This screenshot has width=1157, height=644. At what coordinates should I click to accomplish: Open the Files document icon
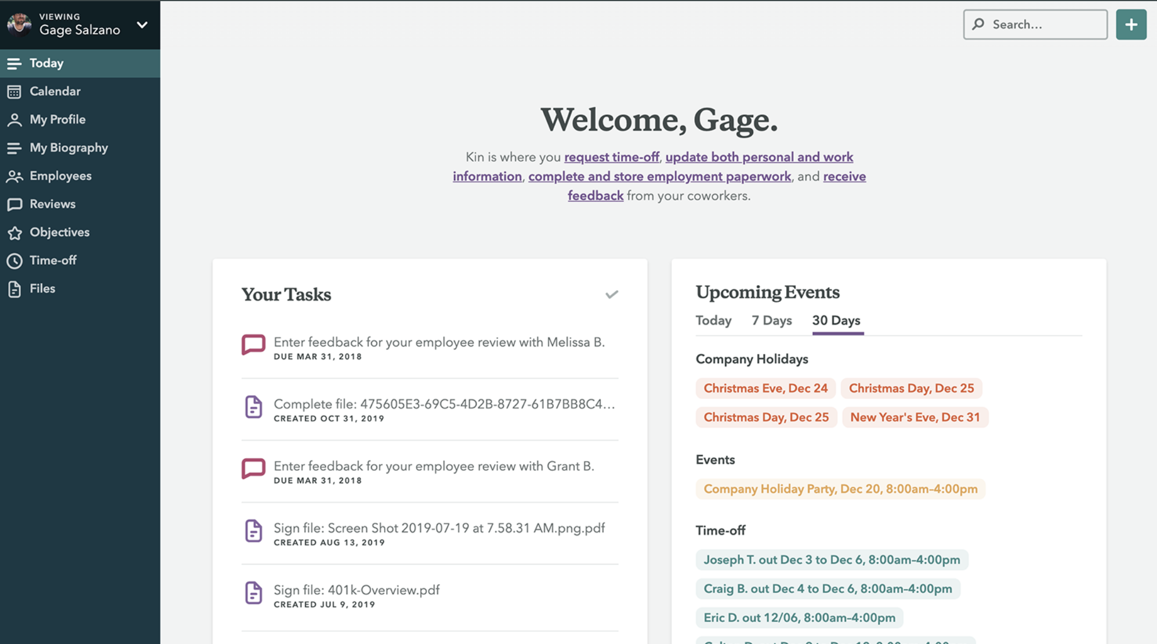coord(15,289)
